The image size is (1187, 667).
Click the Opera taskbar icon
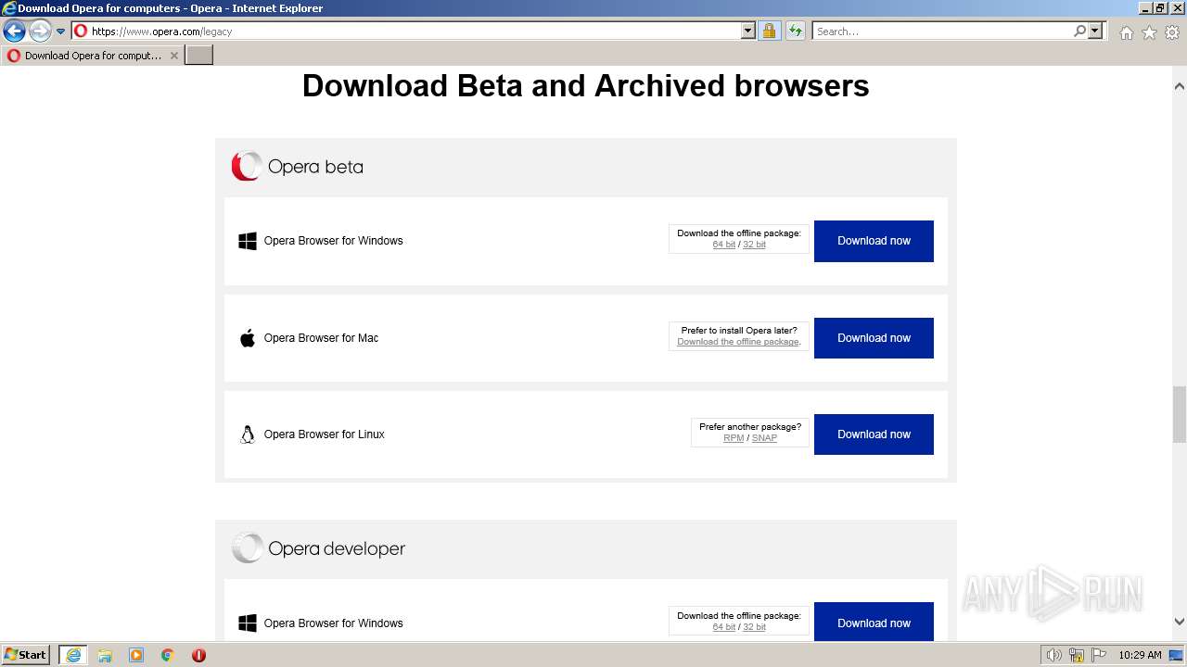[198, 655]
